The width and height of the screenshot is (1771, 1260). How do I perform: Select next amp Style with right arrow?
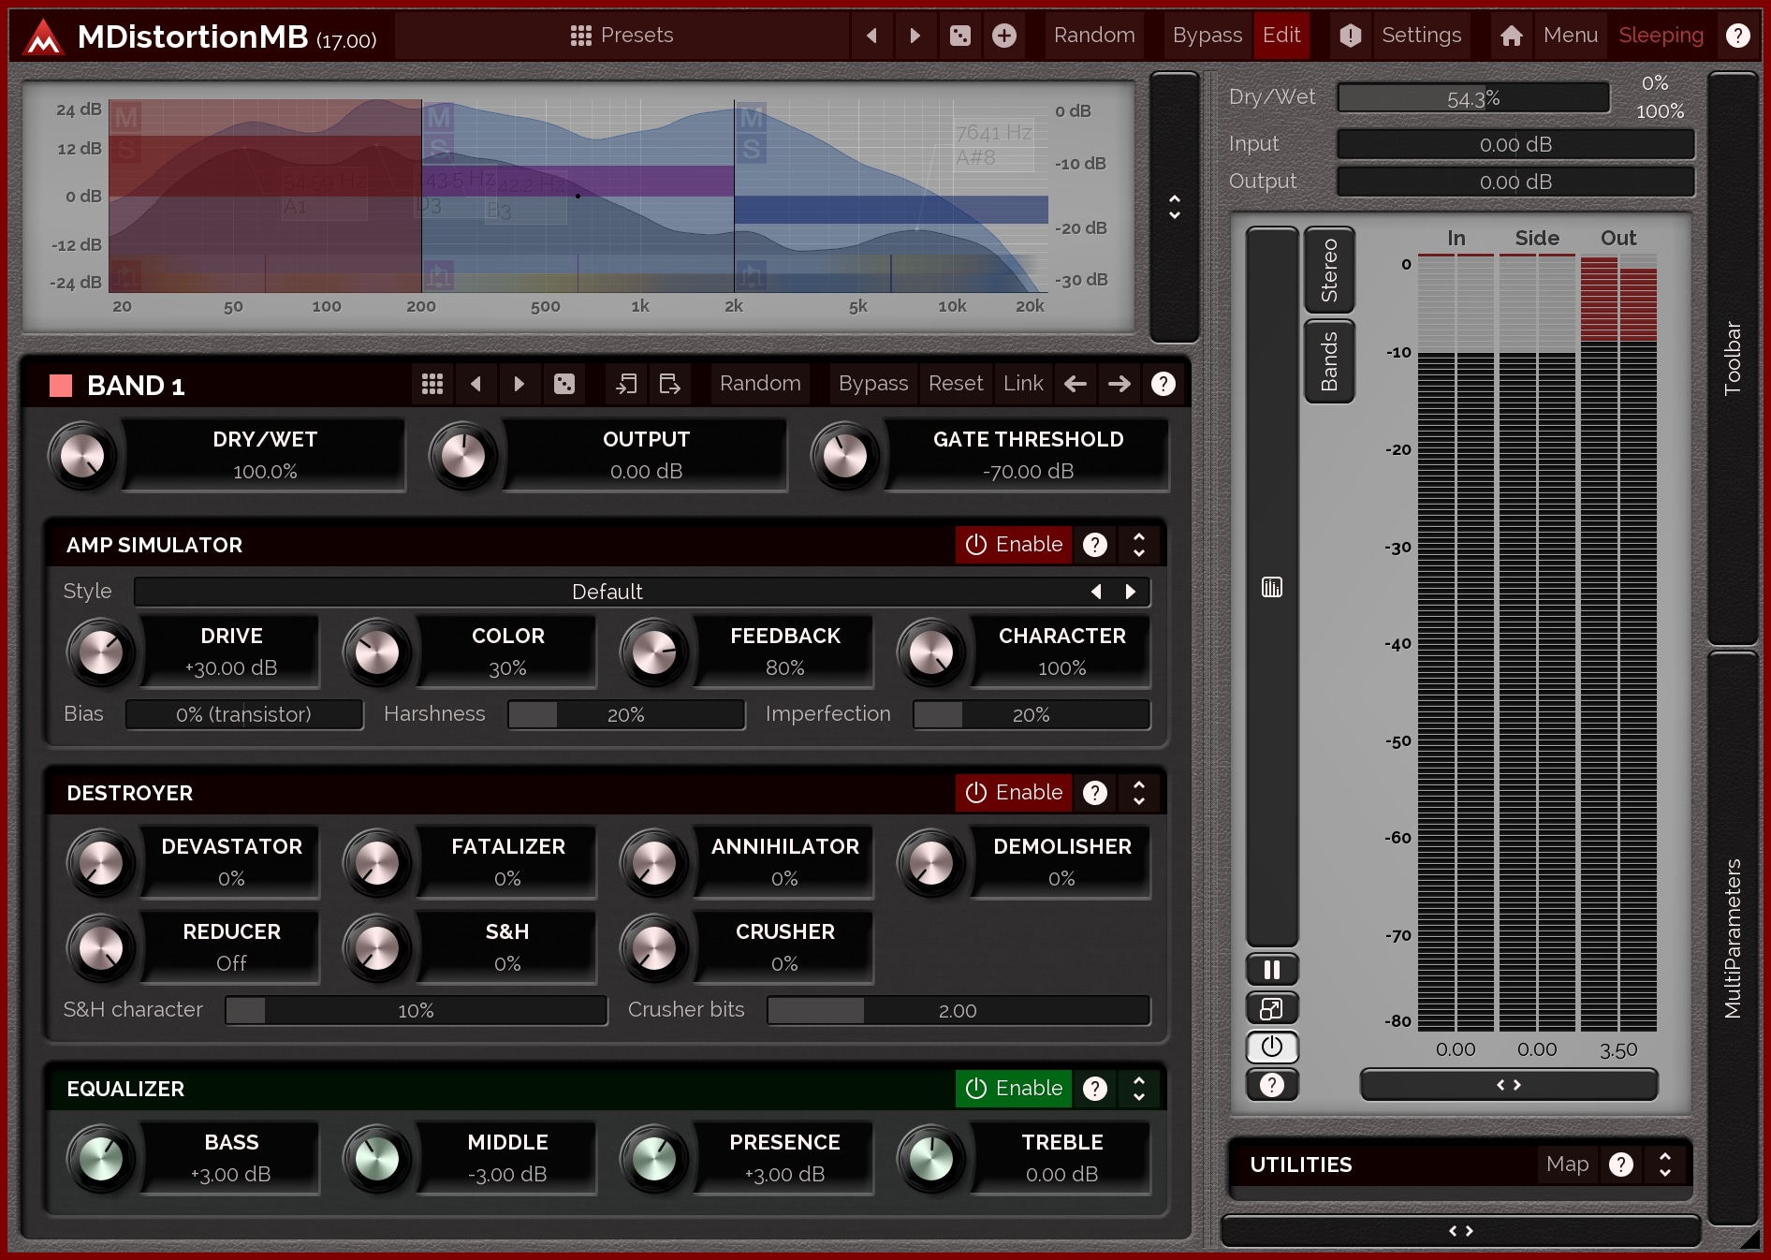(x=1131, y=592)
